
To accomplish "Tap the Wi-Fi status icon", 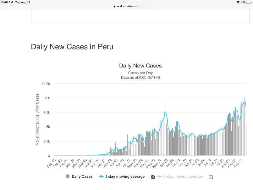I will [x=238, y=3].
